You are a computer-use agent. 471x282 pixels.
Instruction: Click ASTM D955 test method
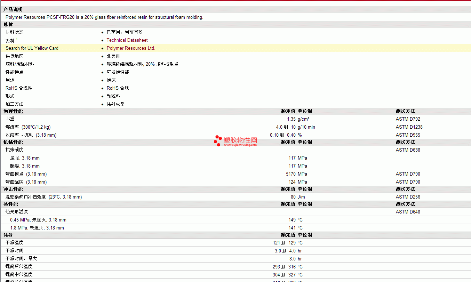click(408, 135)
